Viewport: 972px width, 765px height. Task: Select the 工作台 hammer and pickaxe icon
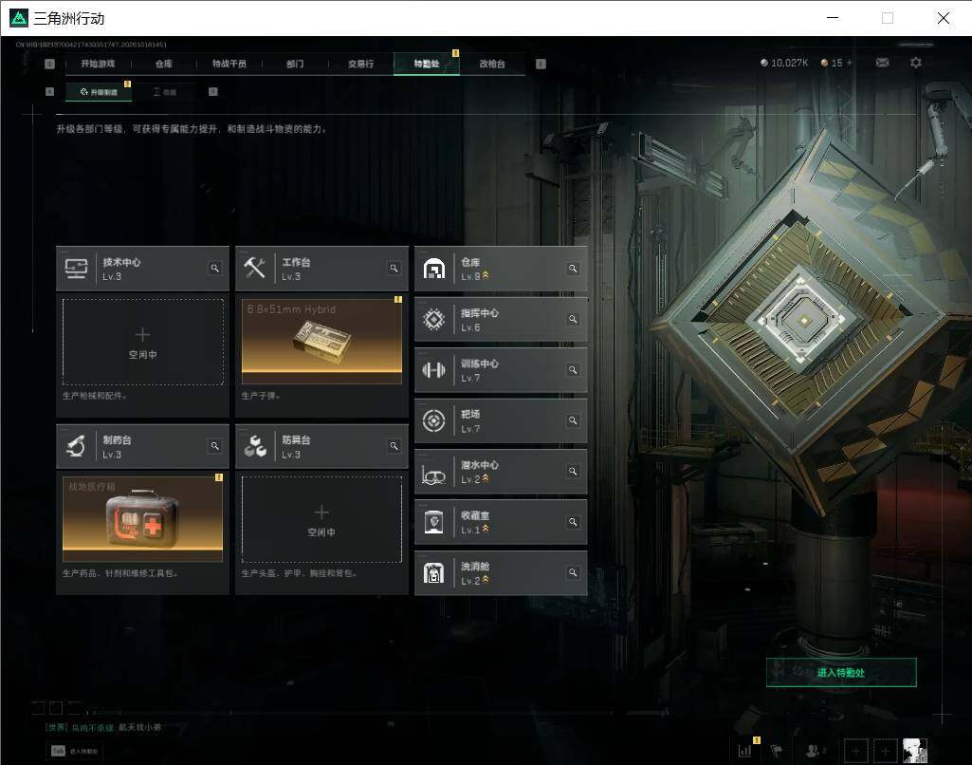(255, 268)
